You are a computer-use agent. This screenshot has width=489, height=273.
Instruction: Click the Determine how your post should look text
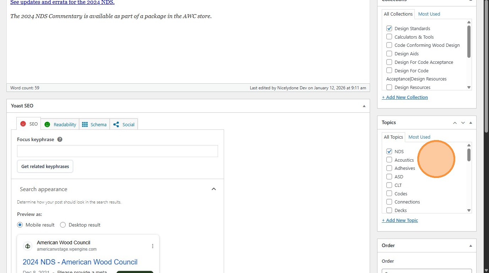pyautogui.click(x=69, y=202)
